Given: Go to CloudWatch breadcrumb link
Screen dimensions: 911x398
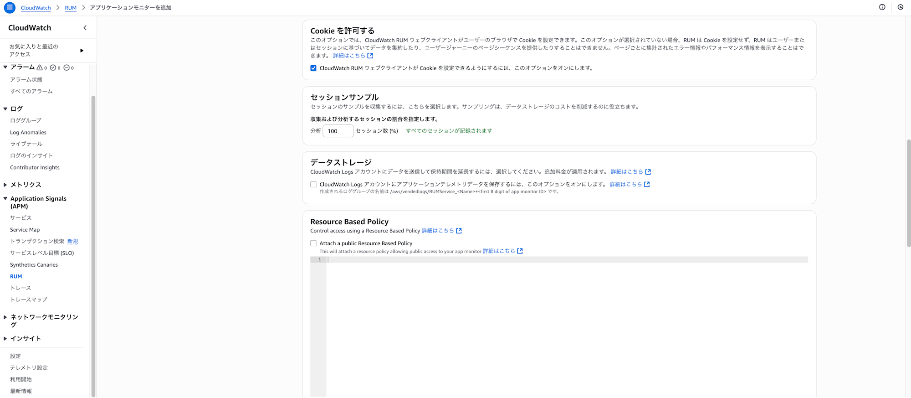Looking at the screenshot, I should tap(36, 8).
